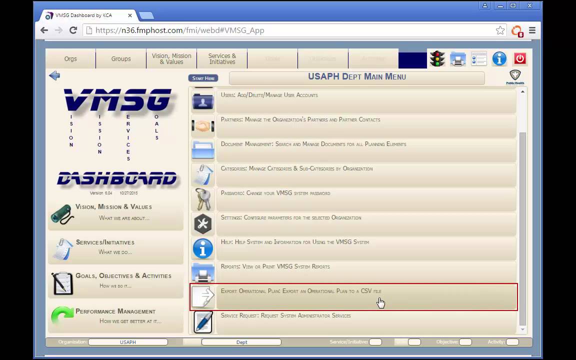Screen dimensions: 576x360
Task: Click the menu list scroll down arrow
Action: point(522,329)
